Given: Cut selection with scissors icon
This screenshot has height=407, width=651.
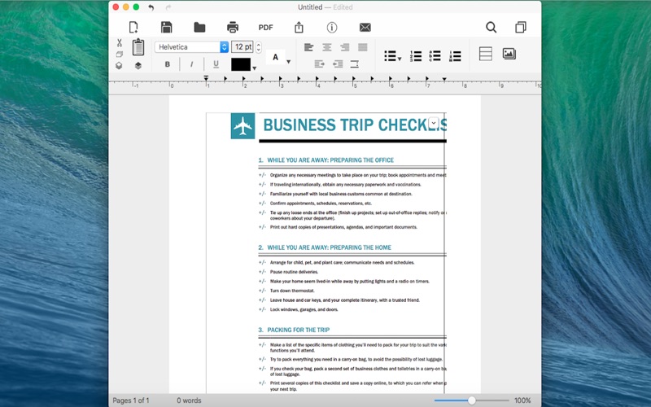Looking at the screenshot, I should tap(120, 43).
